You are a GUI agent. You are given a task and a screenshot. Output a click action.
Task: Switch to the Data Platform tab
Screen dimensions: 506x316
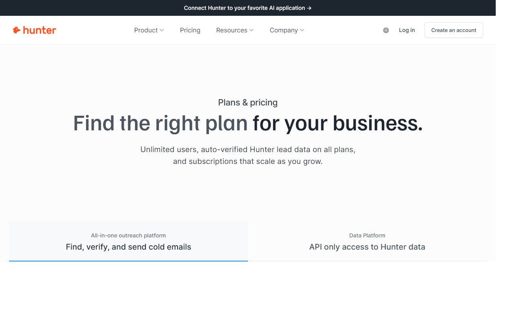[x=367, y=241]
